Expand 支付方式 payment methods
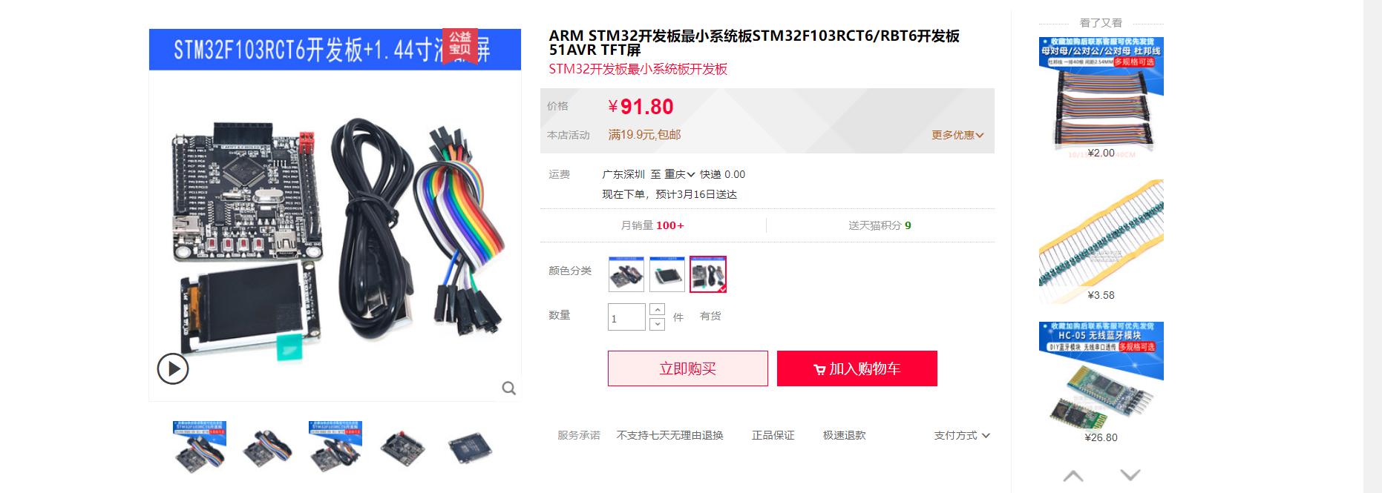This screenshot has width=1382, height=493. coord(962,435)
